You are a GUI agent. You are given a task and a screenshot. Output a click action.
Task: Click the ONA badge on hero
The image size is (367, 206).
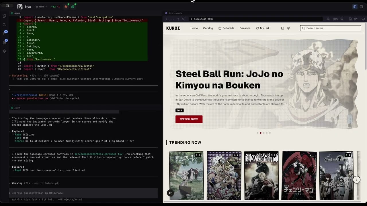pos(179,110)
